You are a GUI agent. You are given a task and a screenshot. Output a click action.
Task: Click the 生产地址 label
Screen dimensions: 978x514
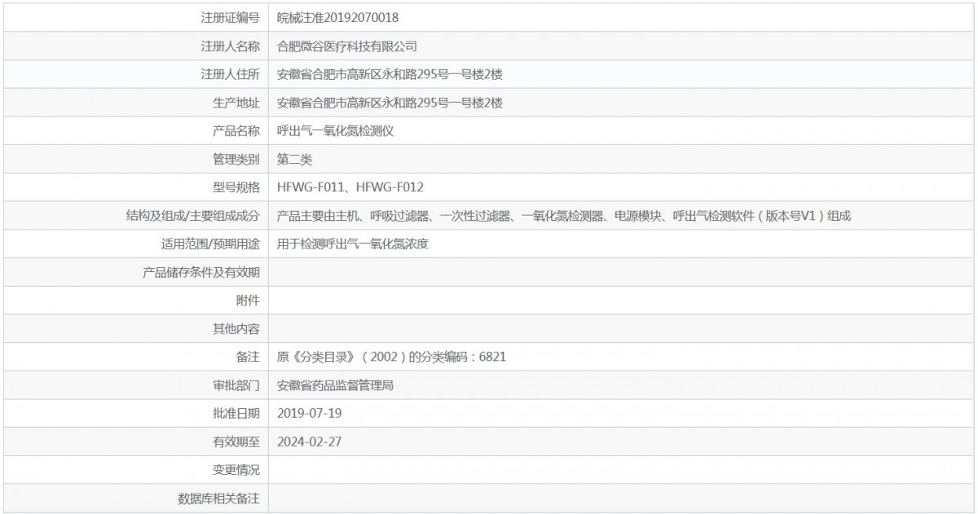coord(236,103)
